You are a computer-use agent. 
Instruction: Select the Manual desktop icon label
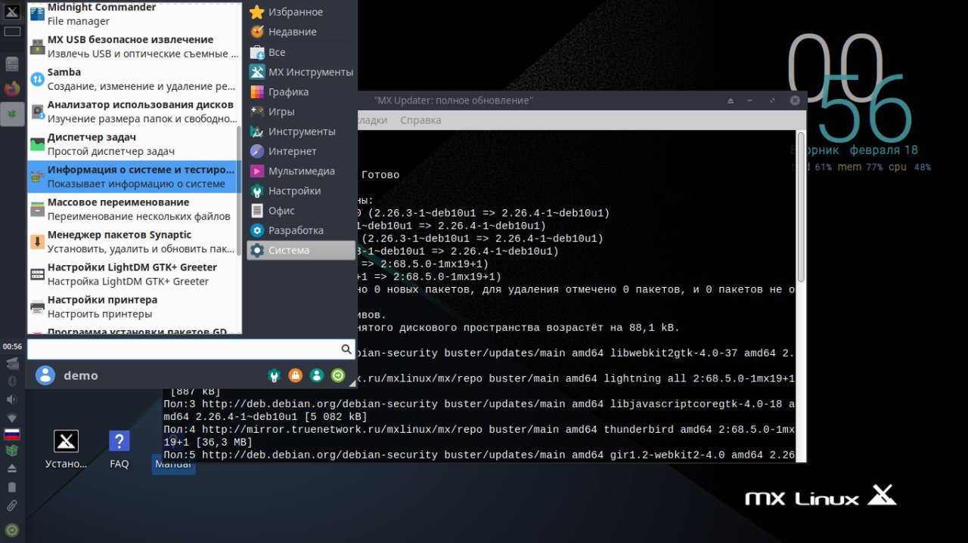(172, 464)
